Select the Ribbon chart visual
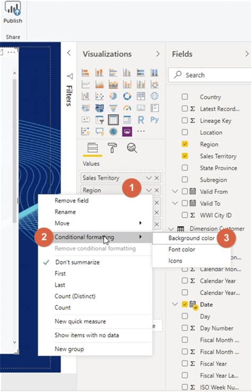Viewport: 252px width, 392px height. [155, 85]
